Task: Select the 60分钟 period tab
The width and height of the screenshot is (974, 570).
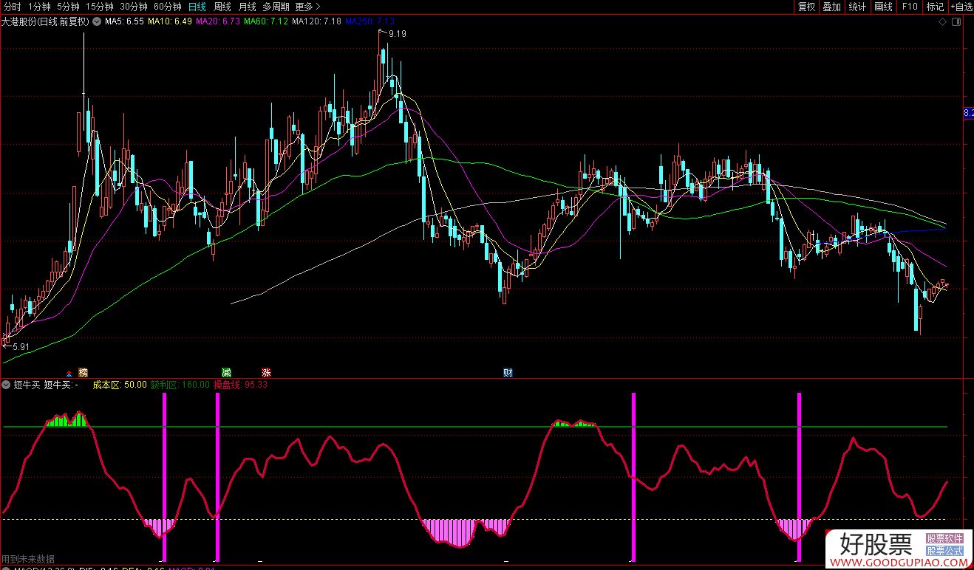Action: 168,7
